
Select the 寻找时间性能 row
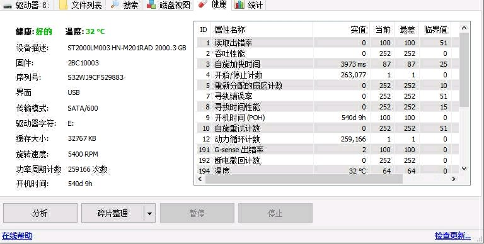(328, 107)
